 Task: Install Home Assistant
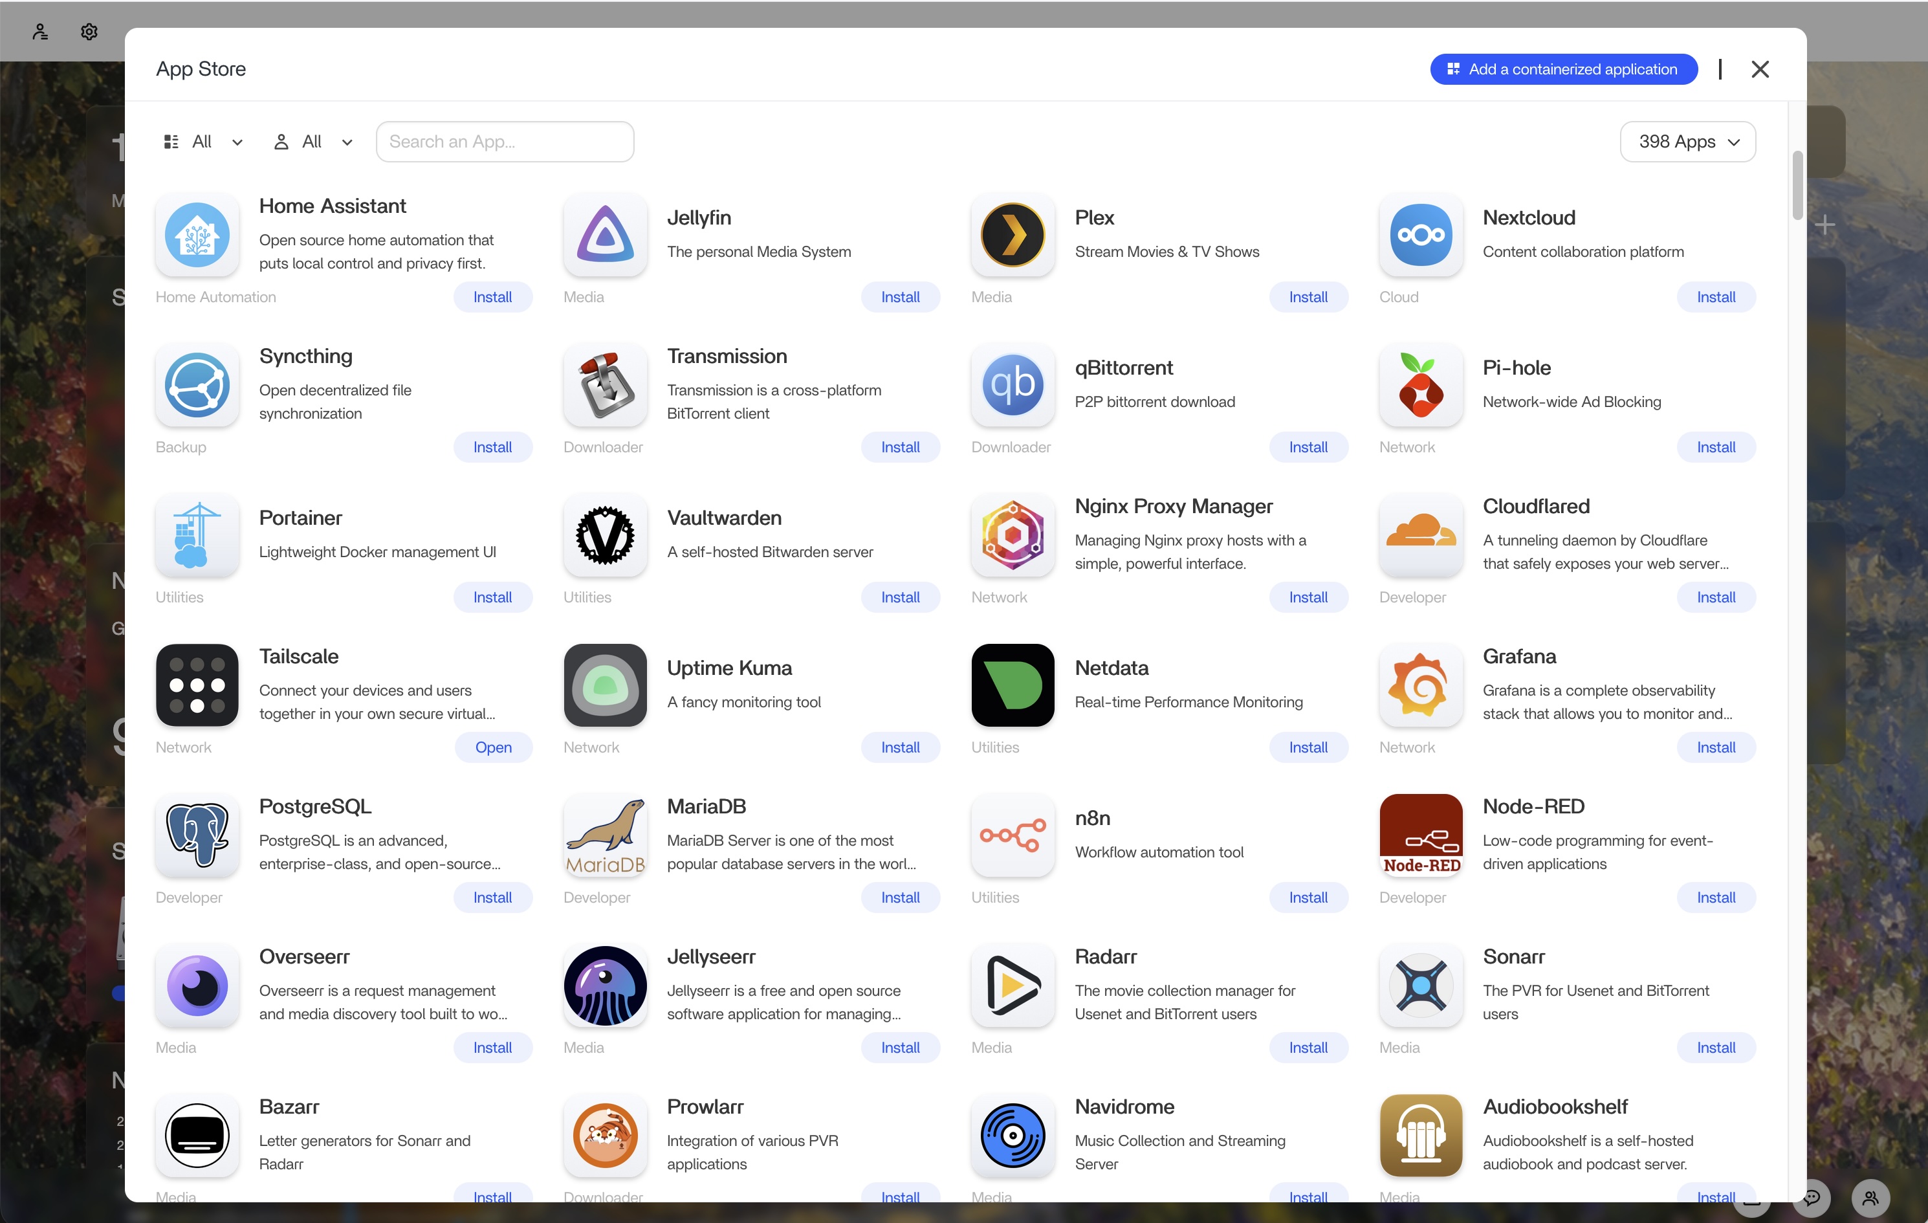[x=492, y=297]
